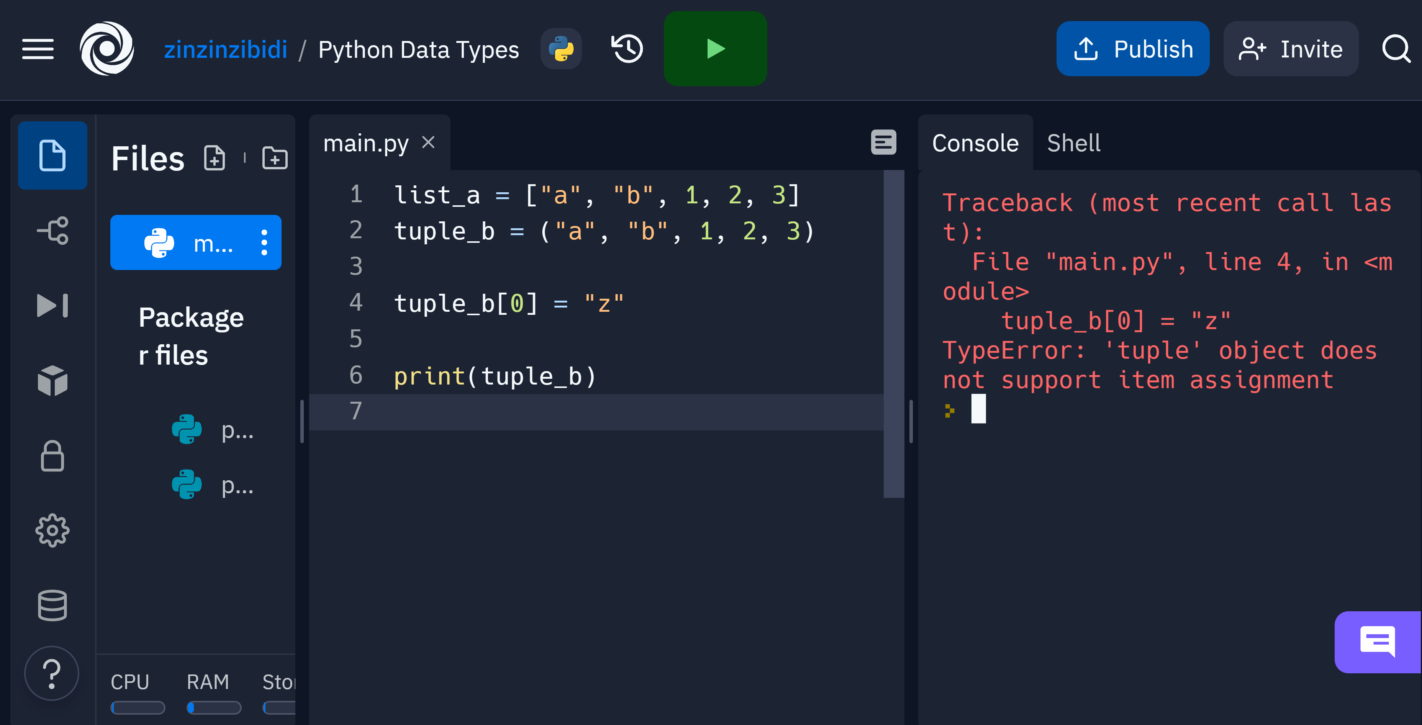Open the Version control sidebar icon
The width and height of the screenshot is (1422, 725).
click(x=52, y=230)
